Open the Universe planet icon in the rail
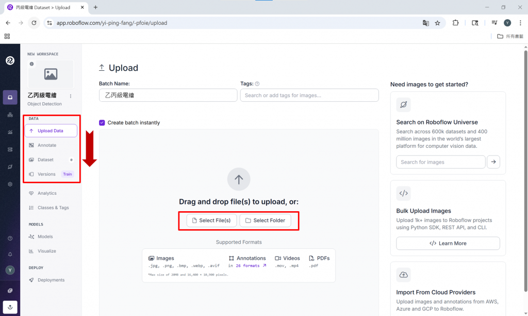 point(10,167)
